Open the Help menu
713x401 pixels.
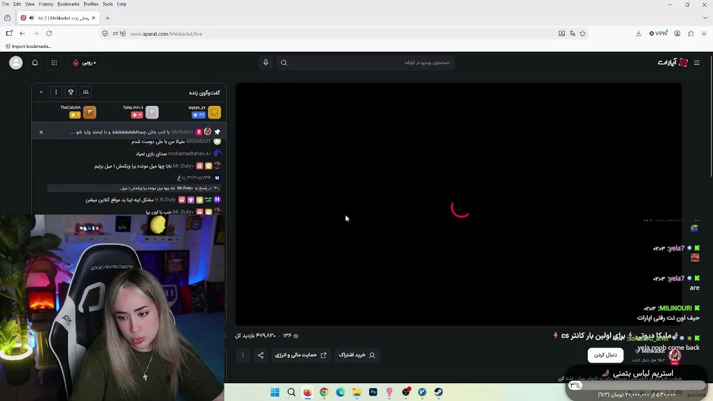pos(121,4)
